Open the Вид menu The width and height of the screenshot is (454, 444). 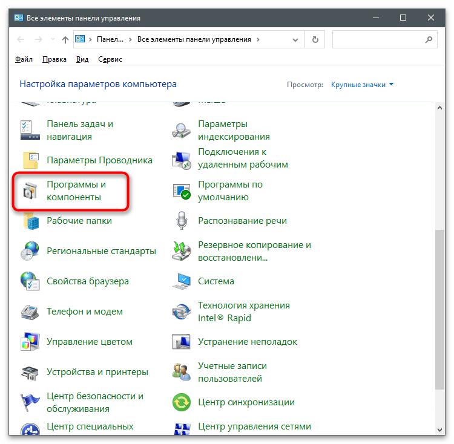(82, 59)
